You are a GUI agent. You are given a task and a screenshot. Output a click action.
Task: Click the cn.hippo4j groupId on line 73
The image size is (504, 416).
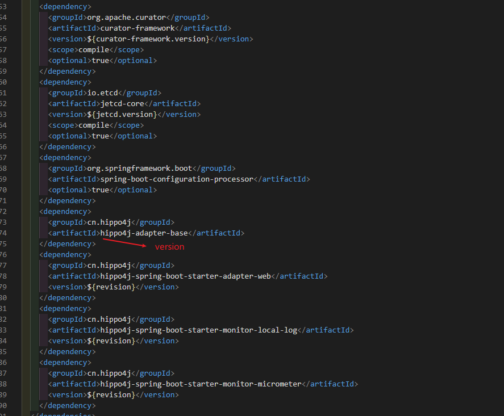pos(109,222)
